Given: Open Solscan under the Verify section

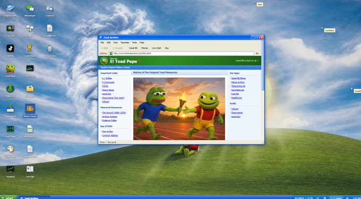Looking at the screenshot, I should click(235, 109).
